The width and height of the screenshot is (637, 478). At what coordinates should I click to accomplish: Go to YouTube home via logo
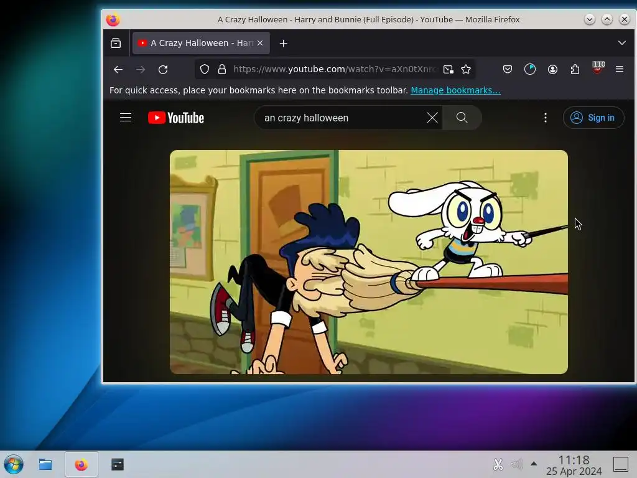(x=176, y=118)
